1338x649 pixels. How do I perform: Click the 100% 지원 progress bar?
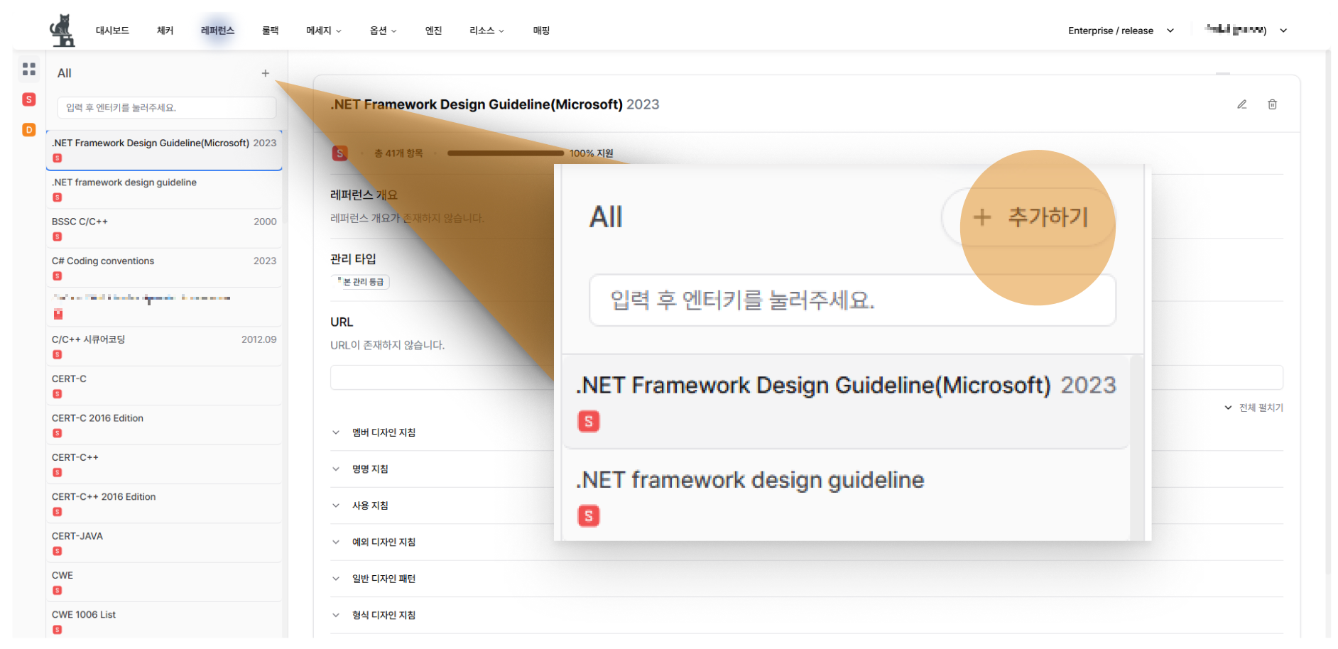[506, 153]
